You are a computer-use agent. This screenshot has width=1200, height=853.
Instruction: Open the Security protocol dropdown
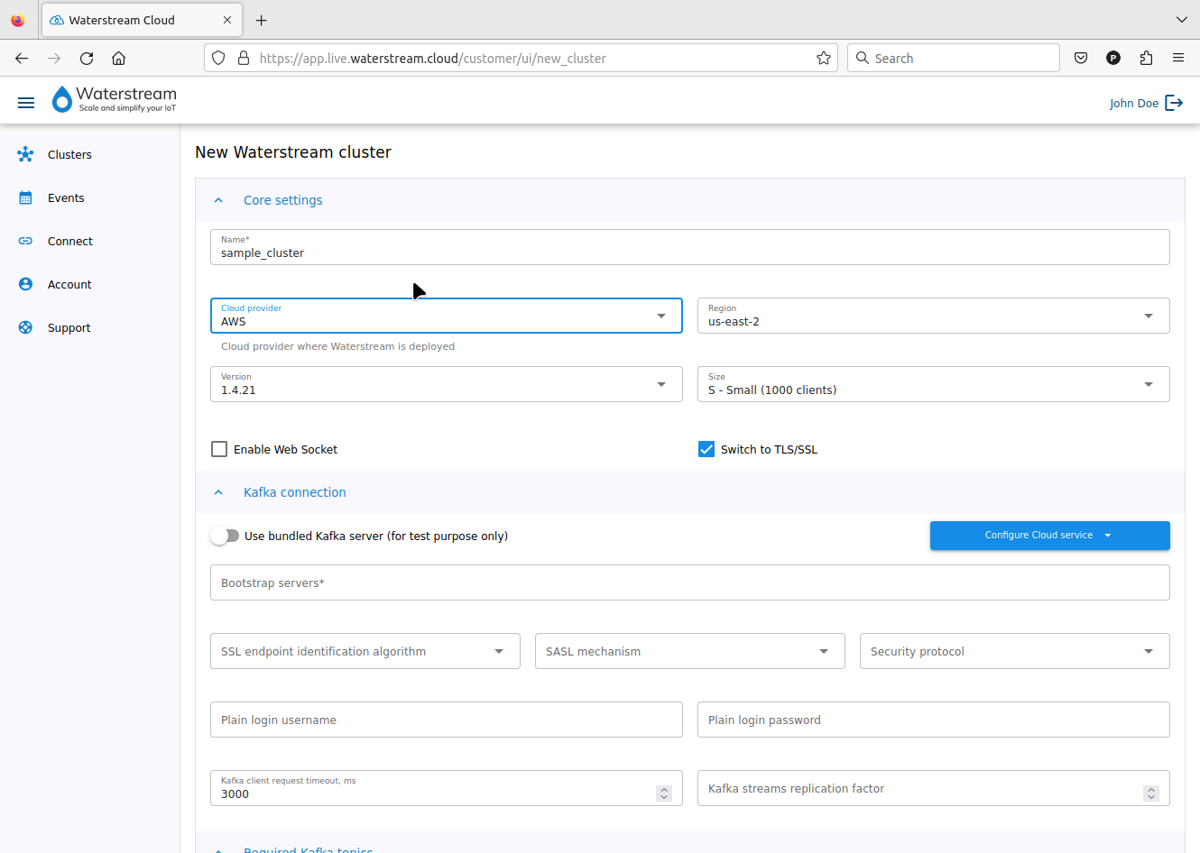tap(1015, 651)
